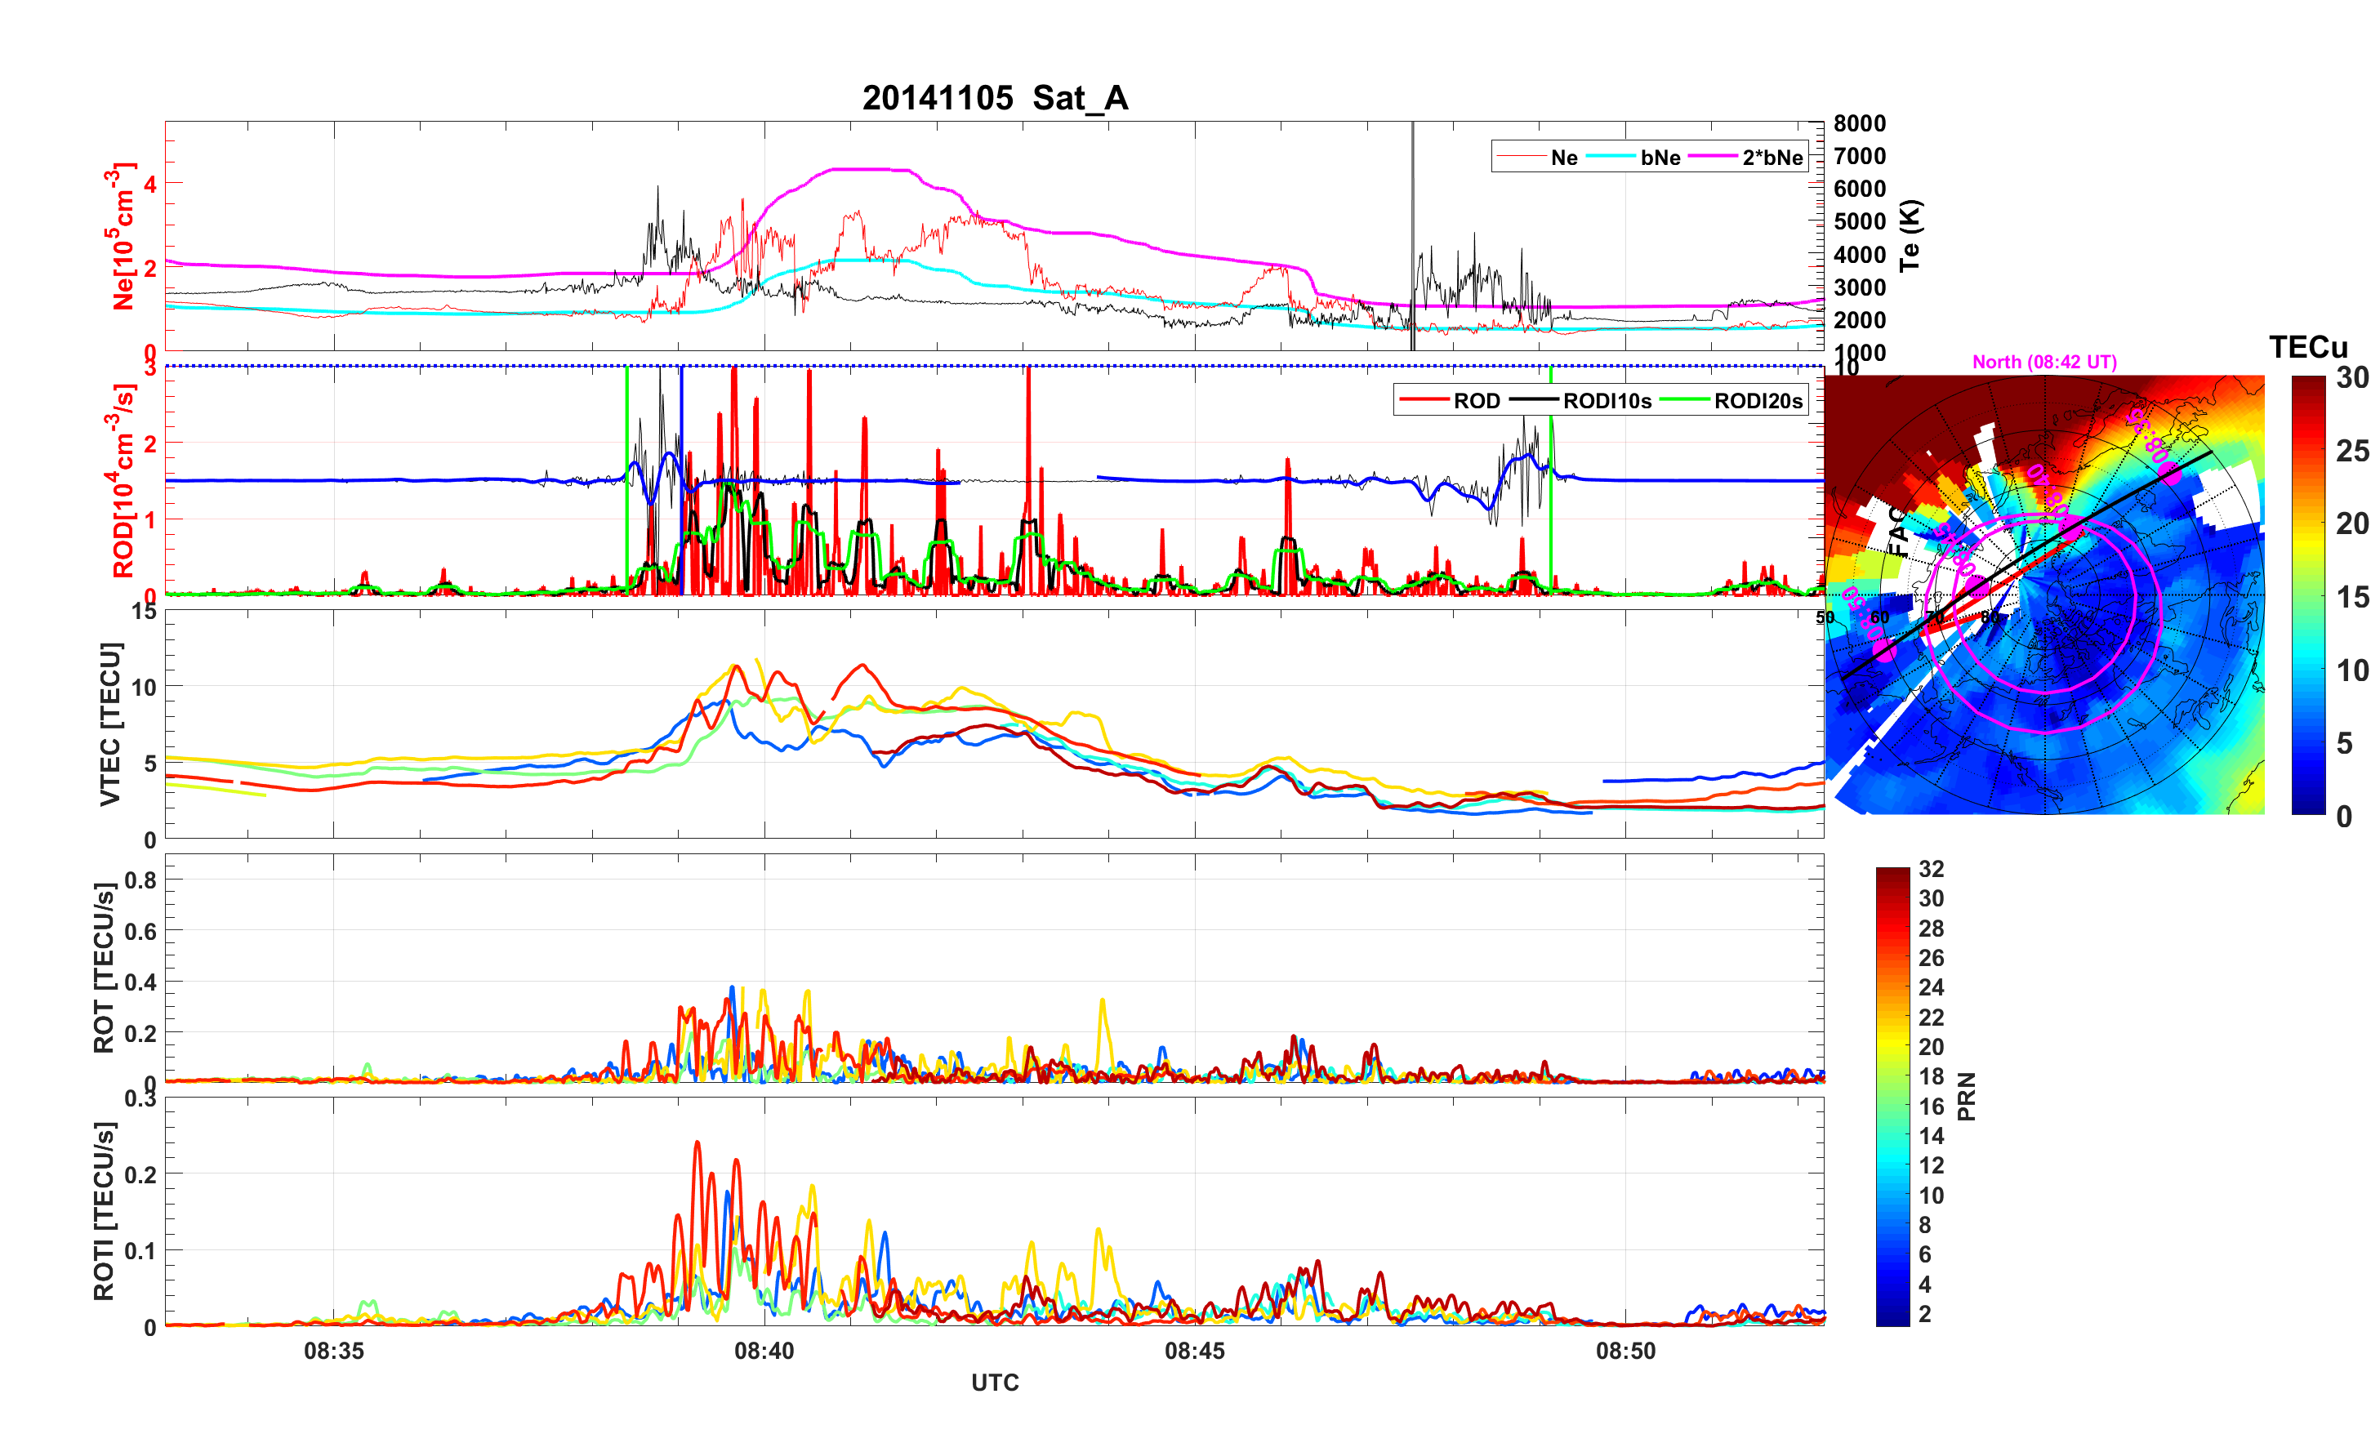The height and width of the screenshot is (1434, 2371).
Task: Click the plot title 20141105 Sat_A
Action: tap(994, 98)
